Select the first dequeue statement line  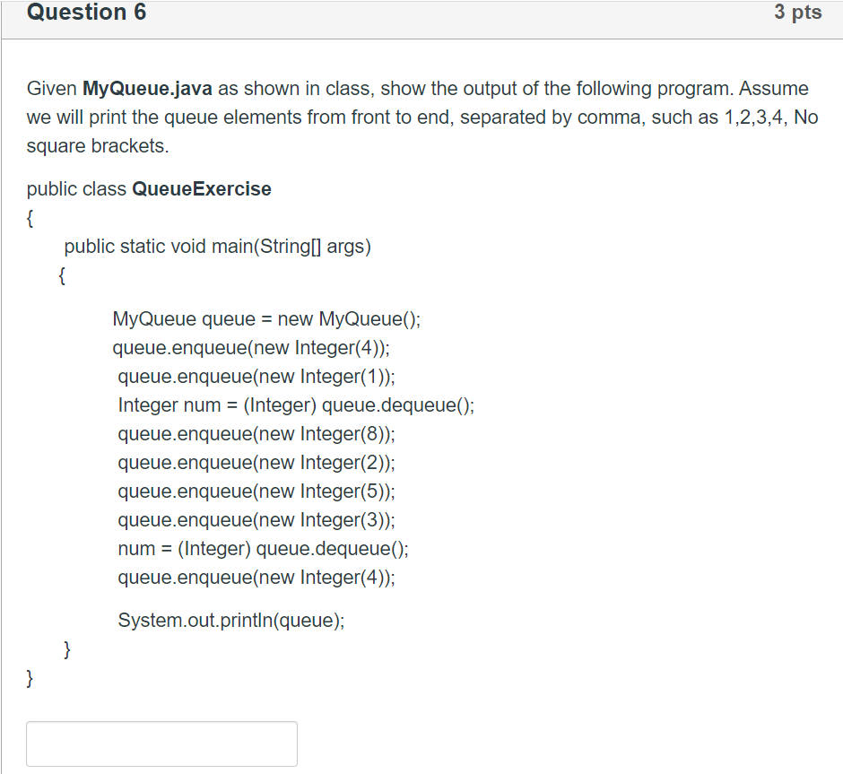296,404
